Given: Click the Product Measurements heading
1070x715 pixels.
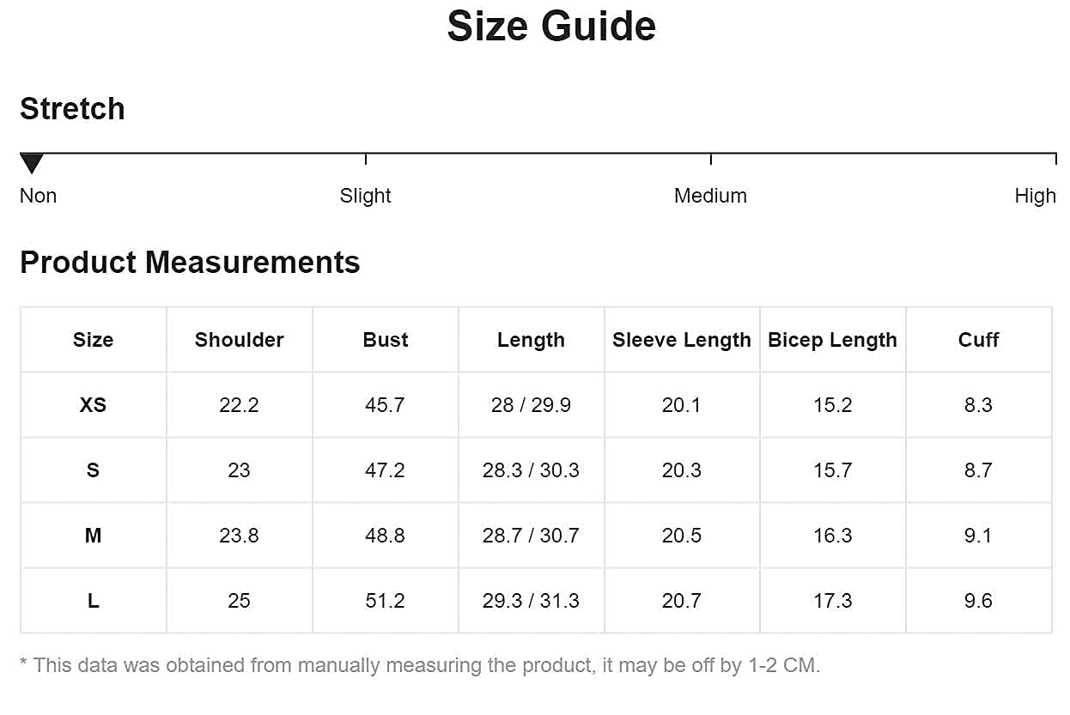Looking at the screenshot, I should click(x=190, y=263).
